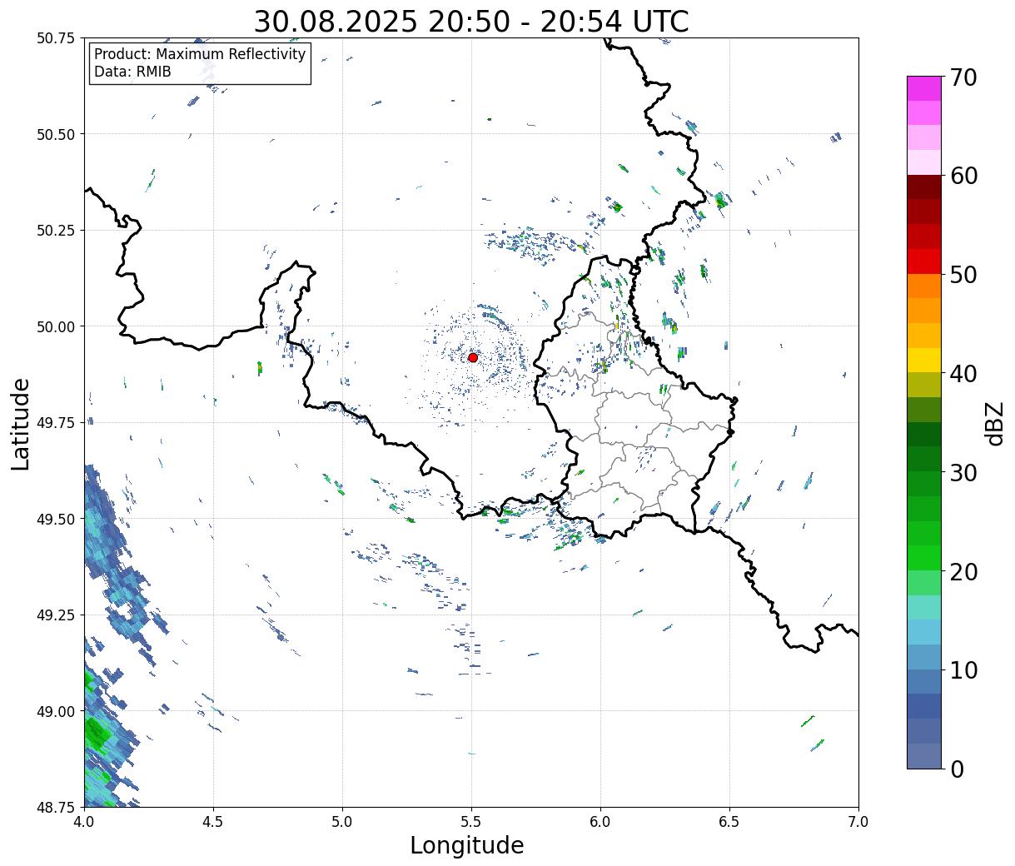Click the dark green colorbar segment near 35

pos(924,435)
